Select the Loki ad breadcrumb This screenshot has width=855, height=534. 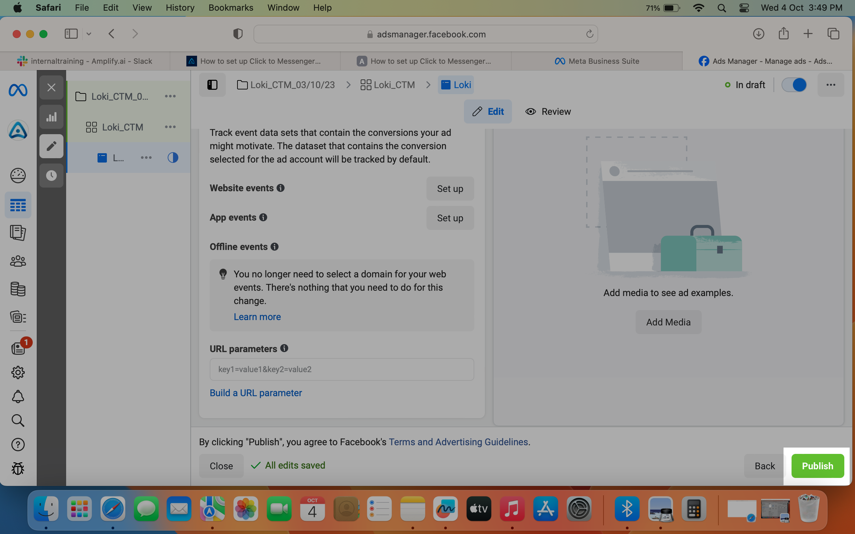point(456,85)
